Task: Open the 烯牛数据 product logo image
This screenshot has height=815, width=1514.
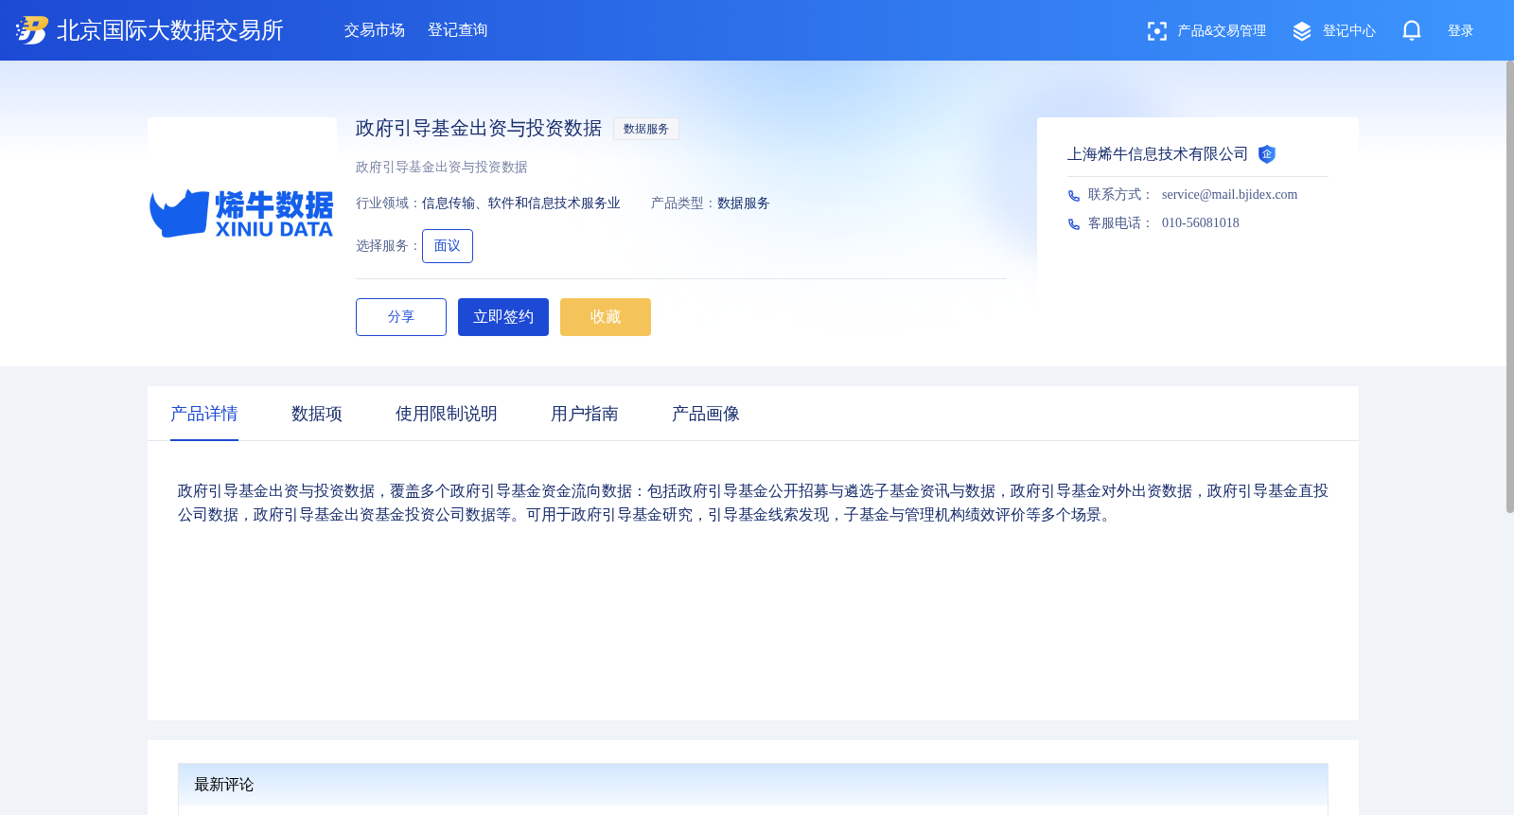Action: coord(242,213)
